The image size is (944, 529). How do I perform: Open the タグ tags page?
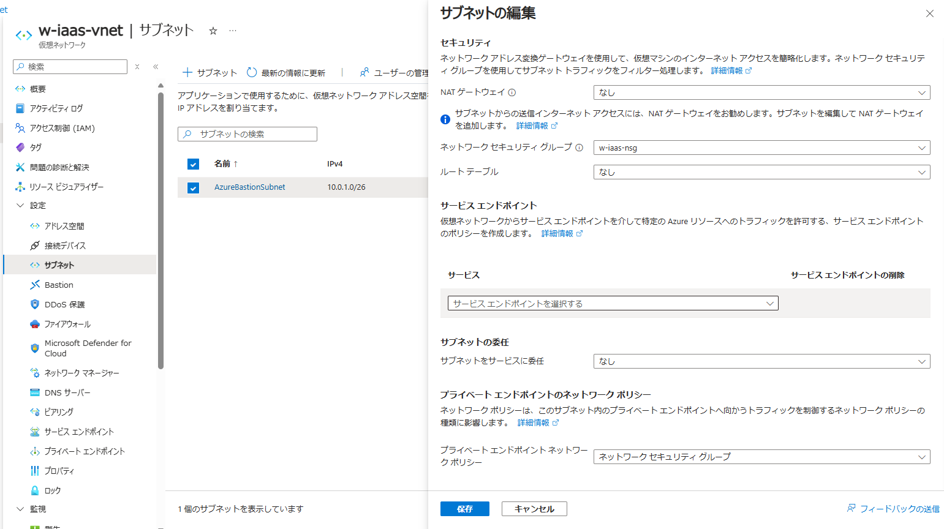[36, 148]
